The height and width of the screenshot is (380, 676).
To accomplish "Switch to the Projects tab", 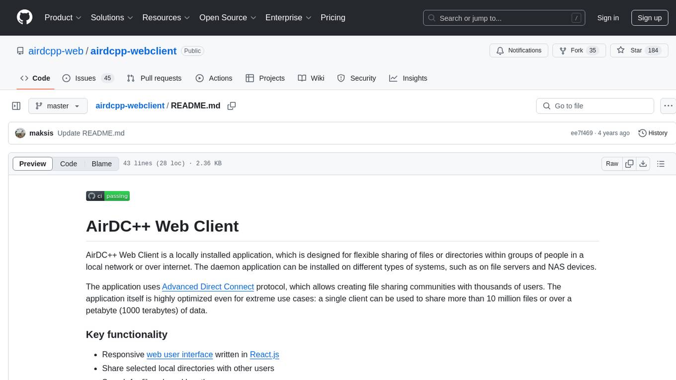I will [265, 78].
